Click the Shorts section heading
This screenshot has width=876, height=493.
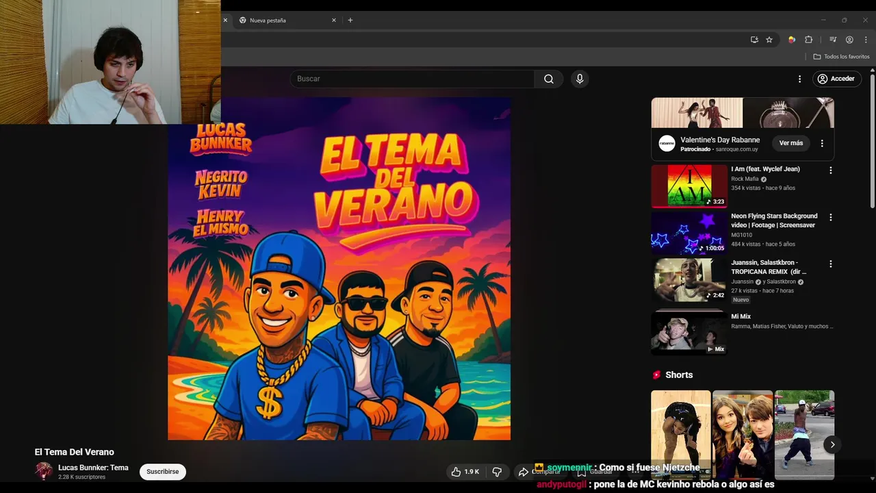[x=679, y=375]
